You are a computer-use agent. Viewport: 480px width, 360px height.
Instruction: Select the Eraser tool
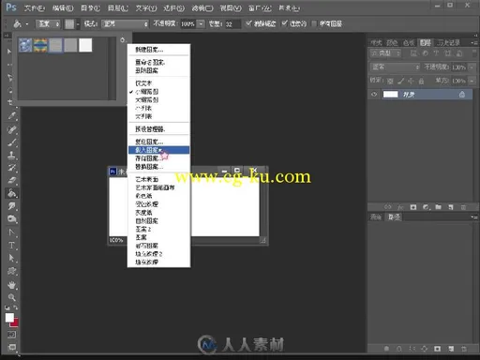11,180
